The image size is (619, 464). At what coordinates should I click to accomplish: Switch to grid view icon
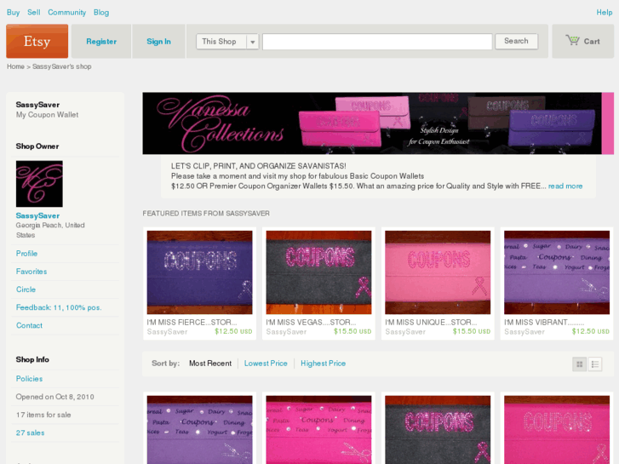point(580,364)
